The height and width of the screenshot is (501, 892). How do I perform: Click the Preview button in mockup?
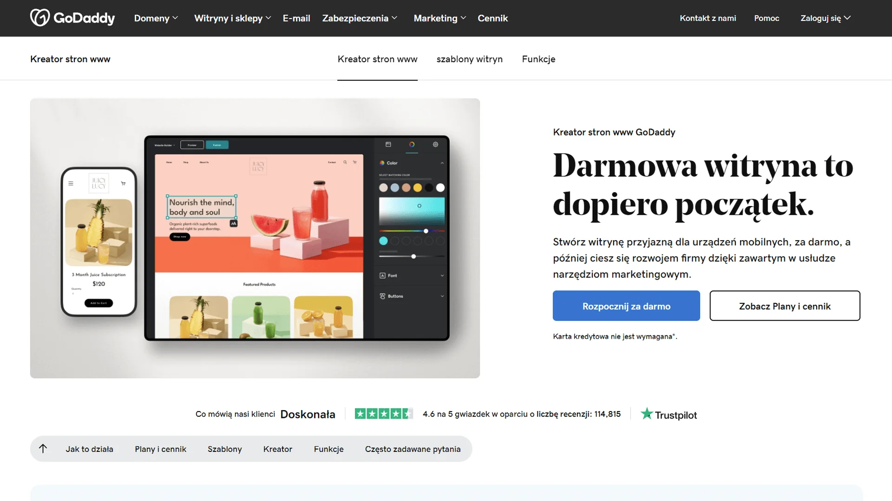[192, 145]
